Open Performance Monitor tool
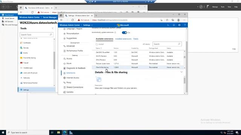This screenshot has width=241, height=135. [30, 83]
